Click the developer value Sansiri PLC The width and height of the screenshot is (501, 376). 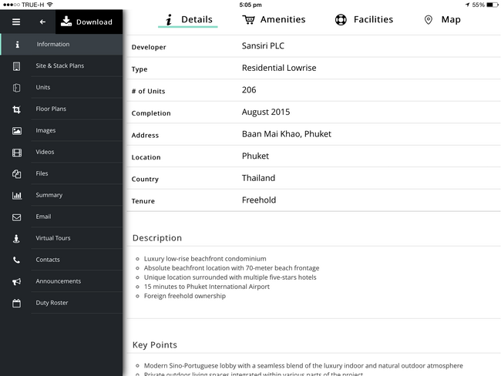[263, 46]
